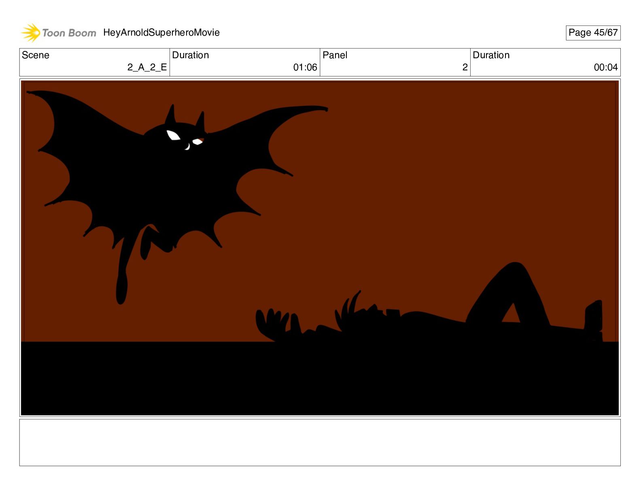Click the panel duration value "00:04"
The width and height of the screenshot is (641, 495).
pyautogui.click(x=606, y=67)
